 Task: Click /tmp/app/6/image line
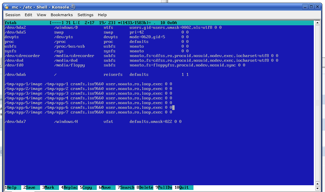(x=88, y=108)
